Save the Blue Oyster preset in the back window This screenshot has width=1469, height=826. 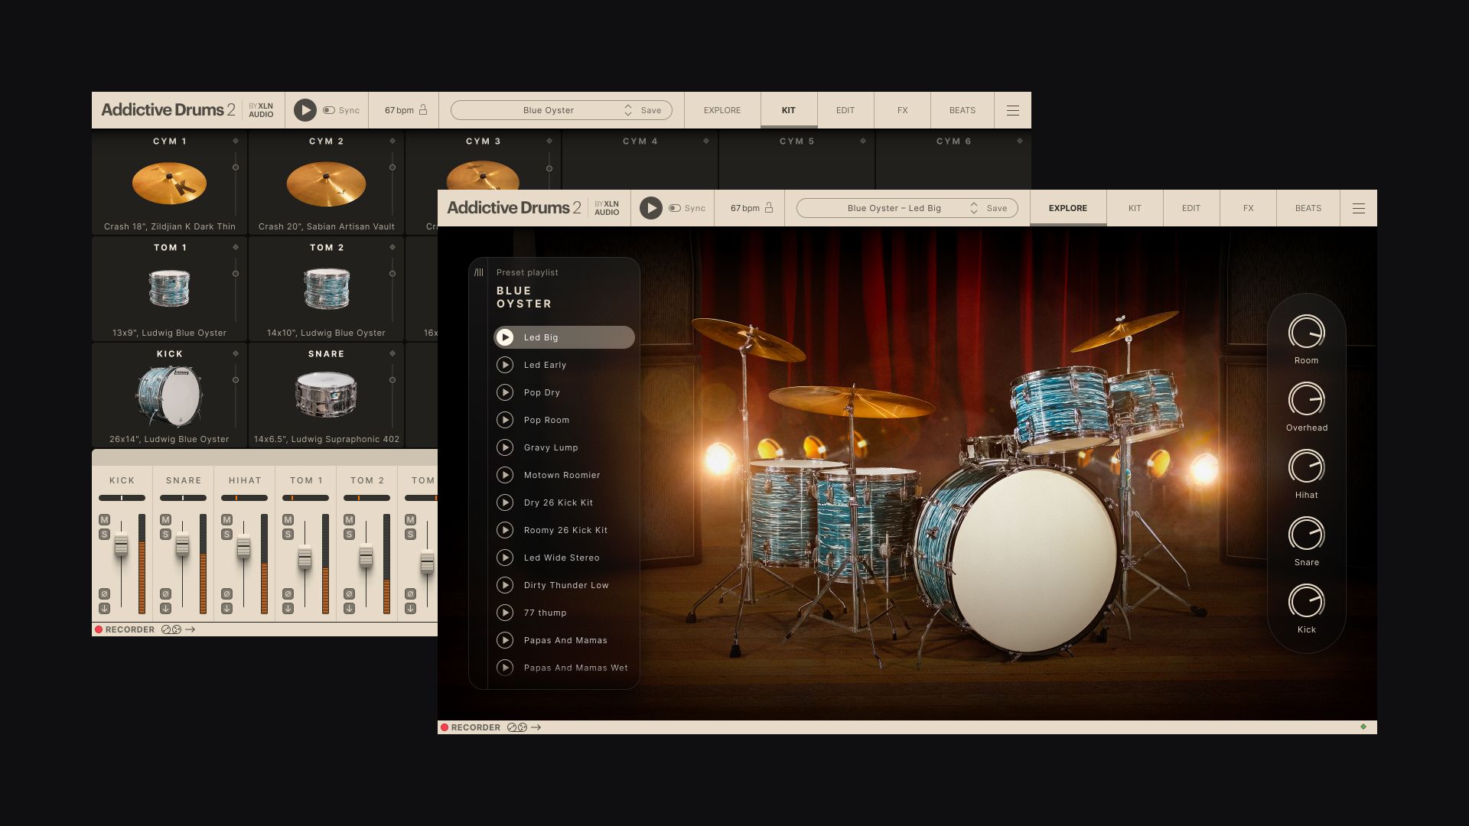coord(651,110)
